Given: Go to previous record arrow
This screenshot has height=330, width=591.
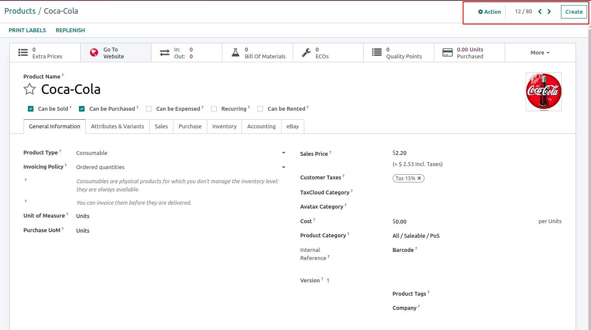Looking at the screenshot, I should click(540, 12).
